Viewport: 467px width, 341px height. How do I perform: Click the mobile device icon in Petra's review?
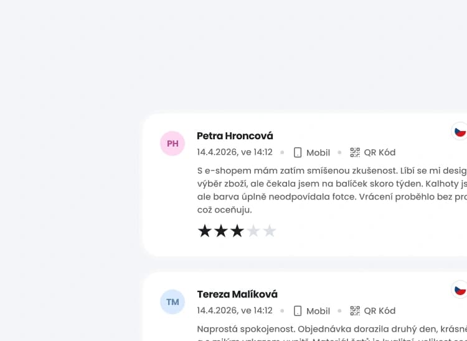298,153
